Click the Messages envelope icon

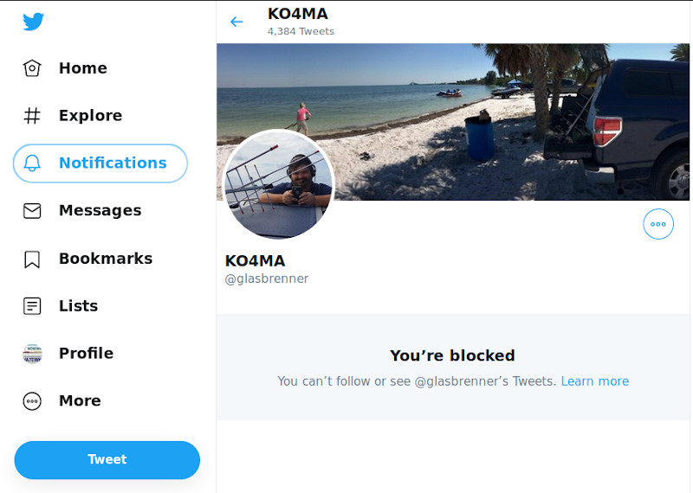click(32, 211)
